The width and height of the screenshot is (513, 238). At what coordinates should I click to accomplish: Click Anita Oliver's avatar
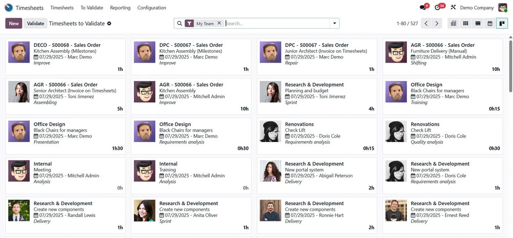click(145, 210)
